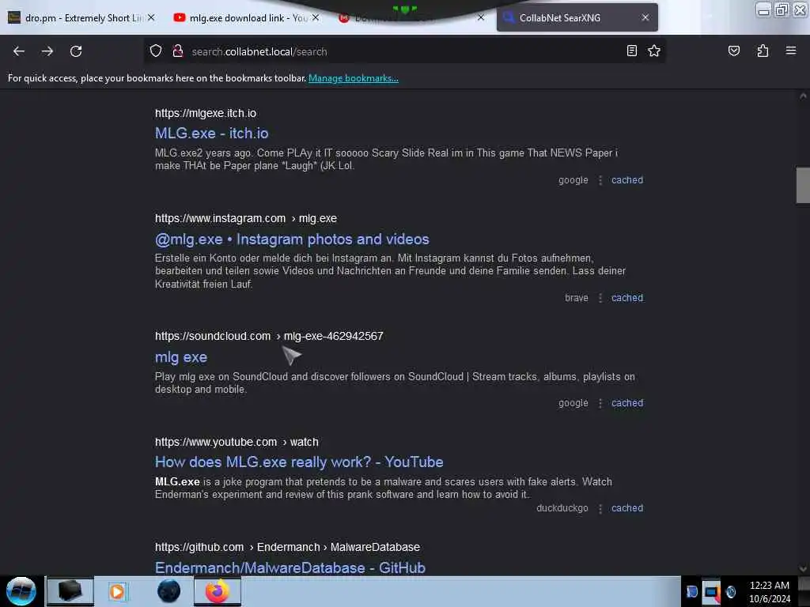This screenshot has width=810, height=607.
Task: Click the https://soundcloud.com URL text
Action: (213, 336)
